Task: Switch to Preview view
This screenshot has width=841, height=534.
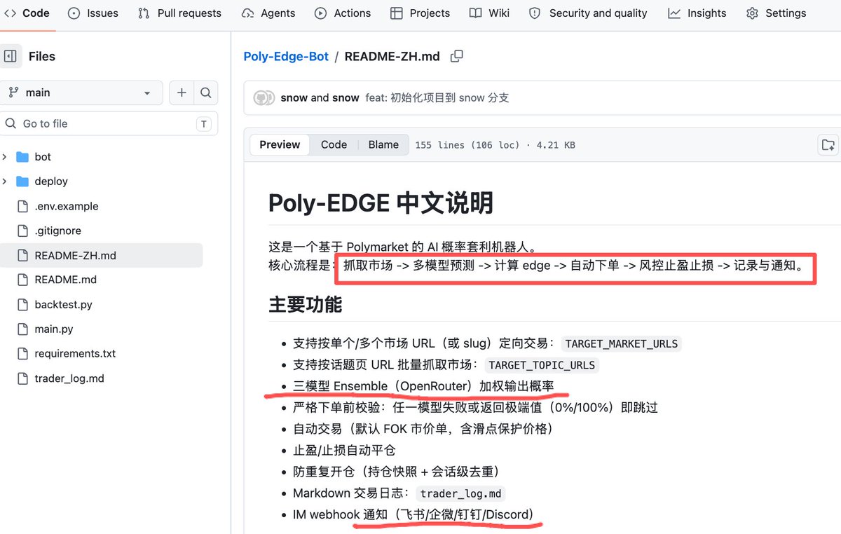Action: (x=280, y=144)
